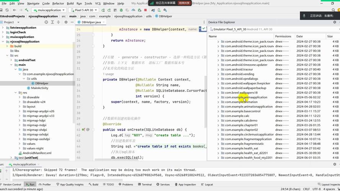Screen dimensions: 340x191
Task: Open the Problems tool window
Action: [x=126, y=185]
